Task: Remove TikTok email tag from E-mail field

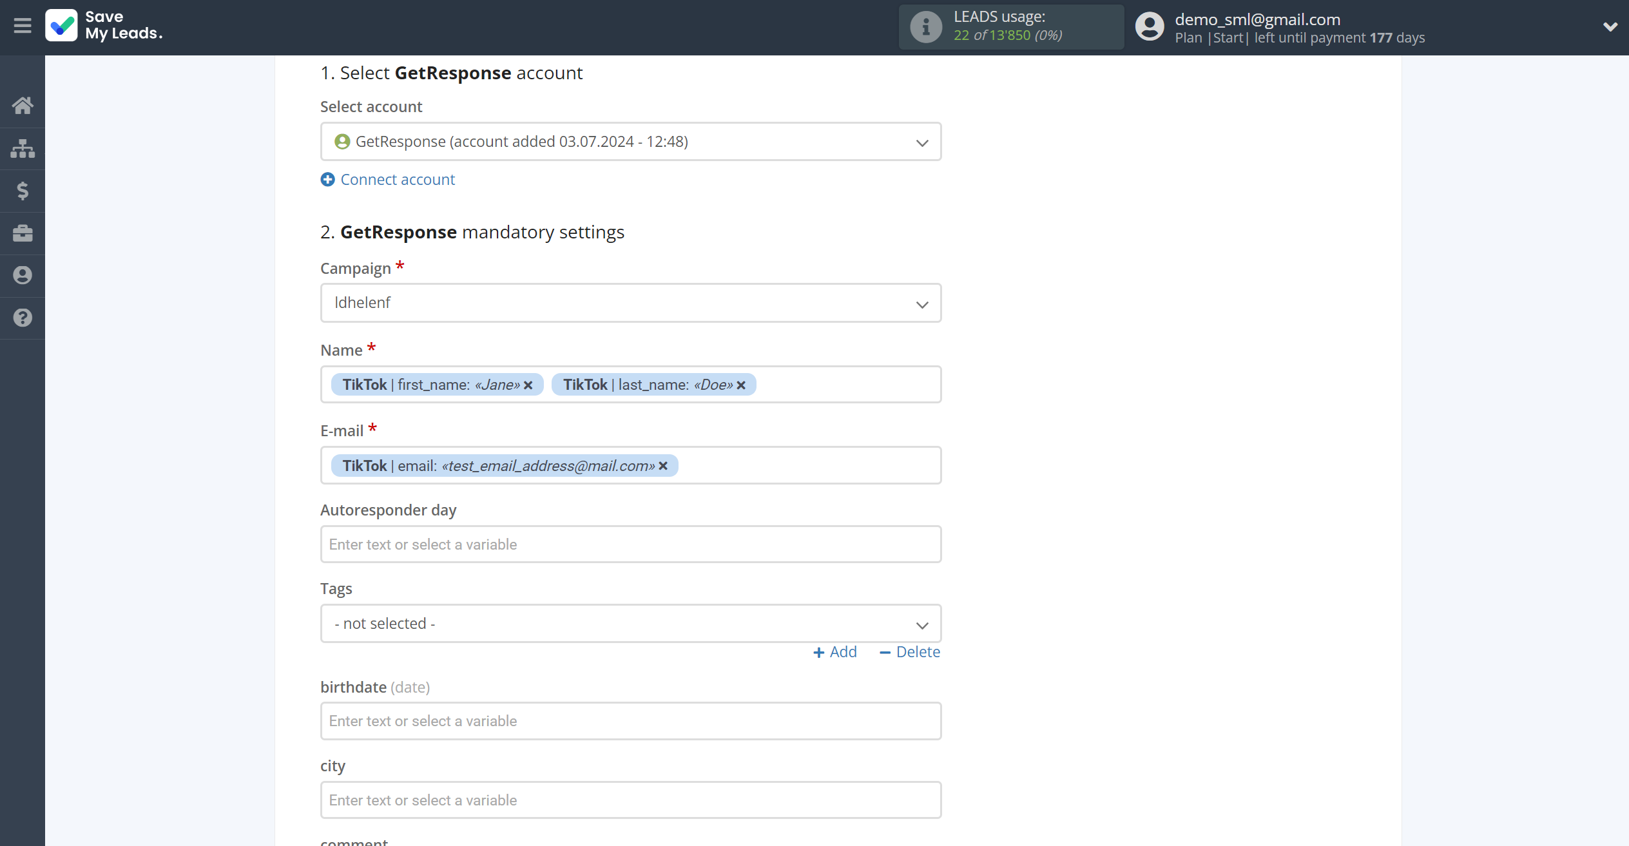Action: pyautogui.click(x=665, y=466)
